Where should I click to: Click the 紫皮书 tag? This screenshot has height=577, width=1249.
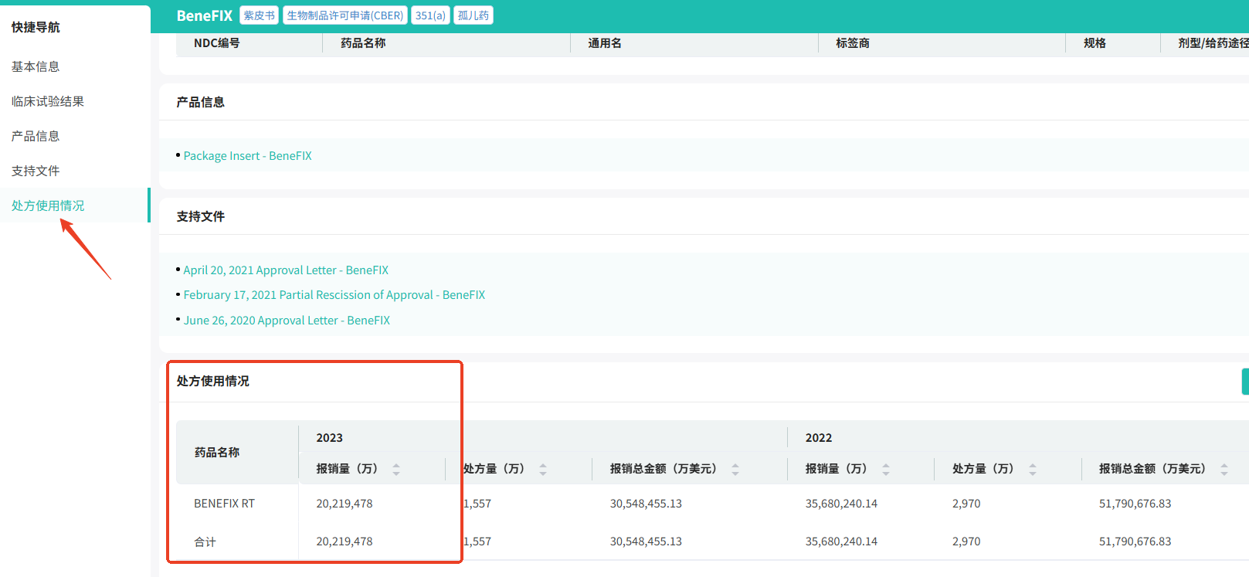[x=259, y=15]
